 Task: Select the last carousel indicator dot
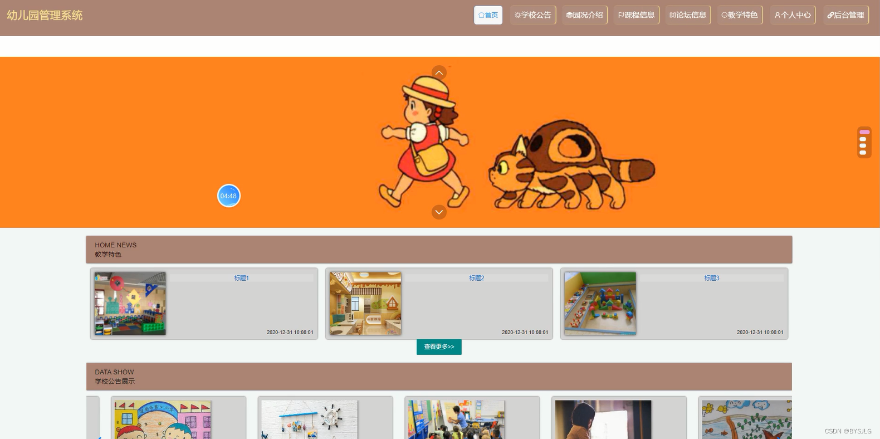(863, 153)
